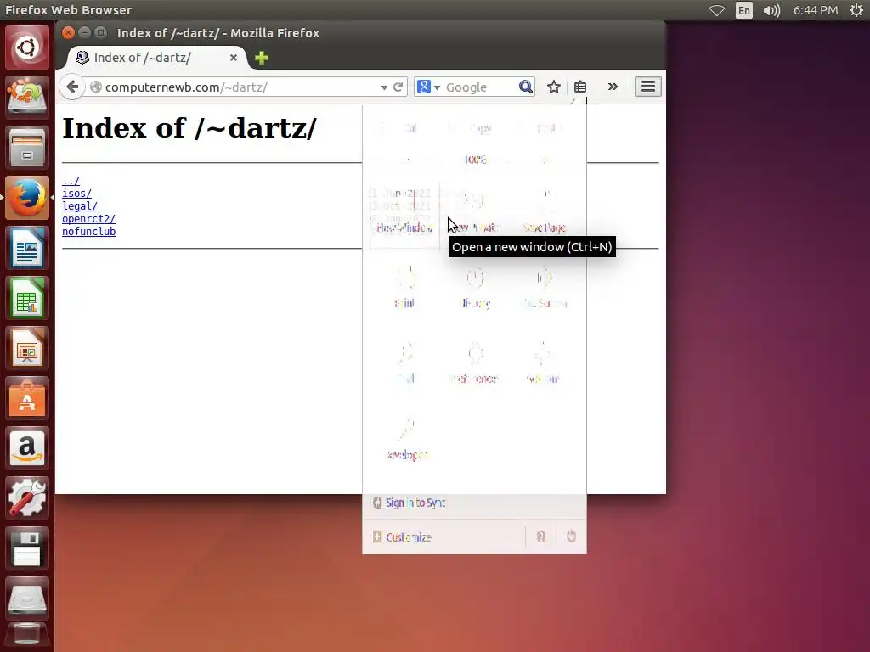This screenshot has height=652, width=870.
Task: Select Print in the Firefox menu panel
Action: pyautogui.click(x=404, y=289)
